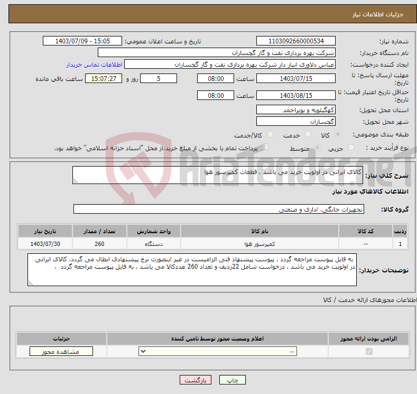Viewport: 417px width, 394px height.
Task: Click the چاپ print button
Action: click(233, 380)
